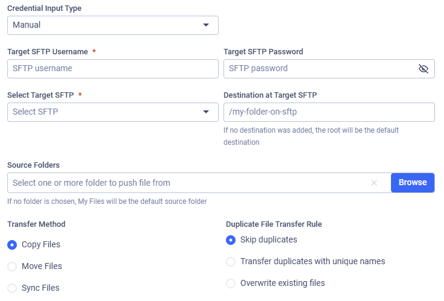
Task: Click the Copy Files label text
Action: click(x=41, y=245)
